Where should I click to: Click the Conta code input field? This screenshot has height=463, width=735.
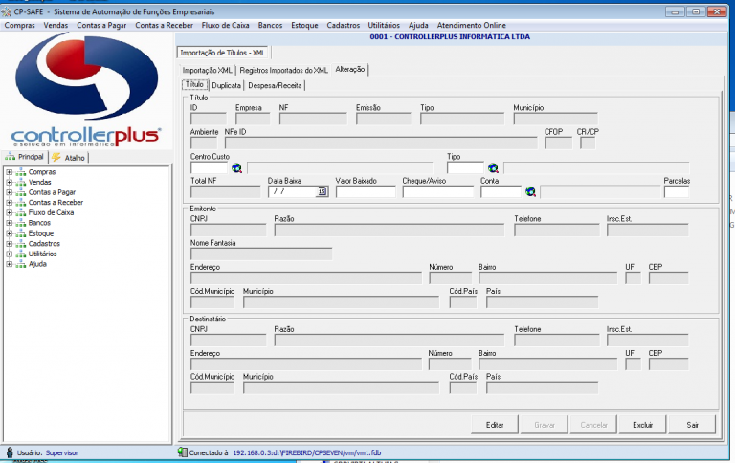click(501, 191)
